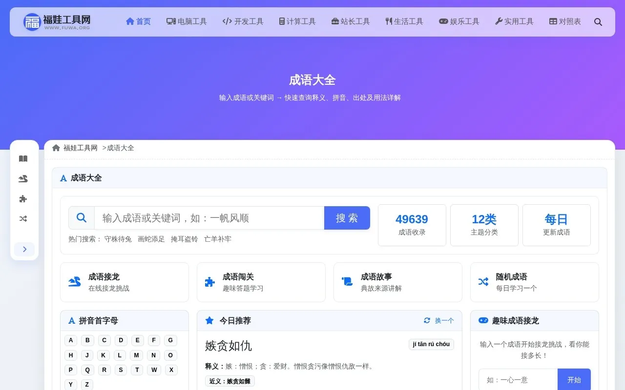Image resolution: width=625 pixels, height=390 pixels.
Task: Open the search icon in top navigation
Action: pos(598,22)
